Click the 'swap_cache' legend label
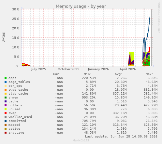This screenshot has width=162, height=144. pos(18,90)
